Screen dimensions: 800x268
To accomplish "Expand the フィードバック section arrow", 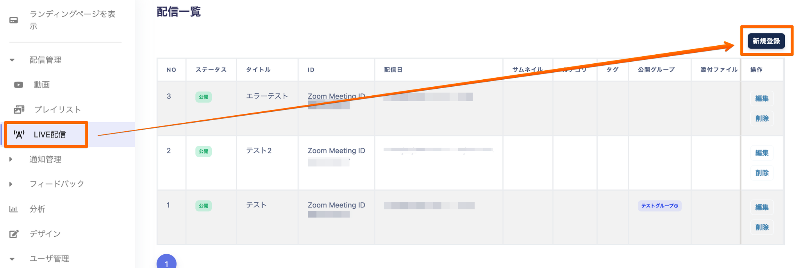I will 11,184.
